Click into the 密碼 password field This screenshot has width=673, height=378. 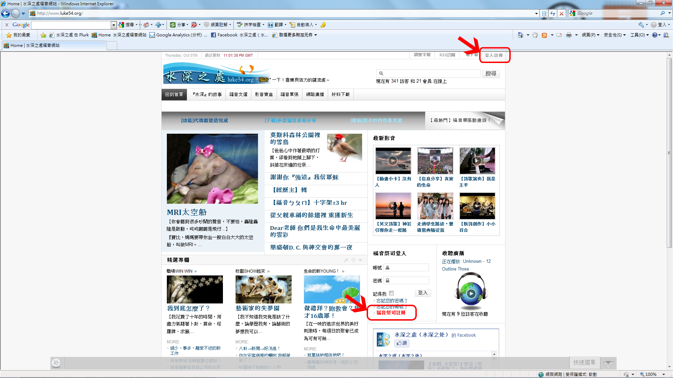[x=407, y=280]
